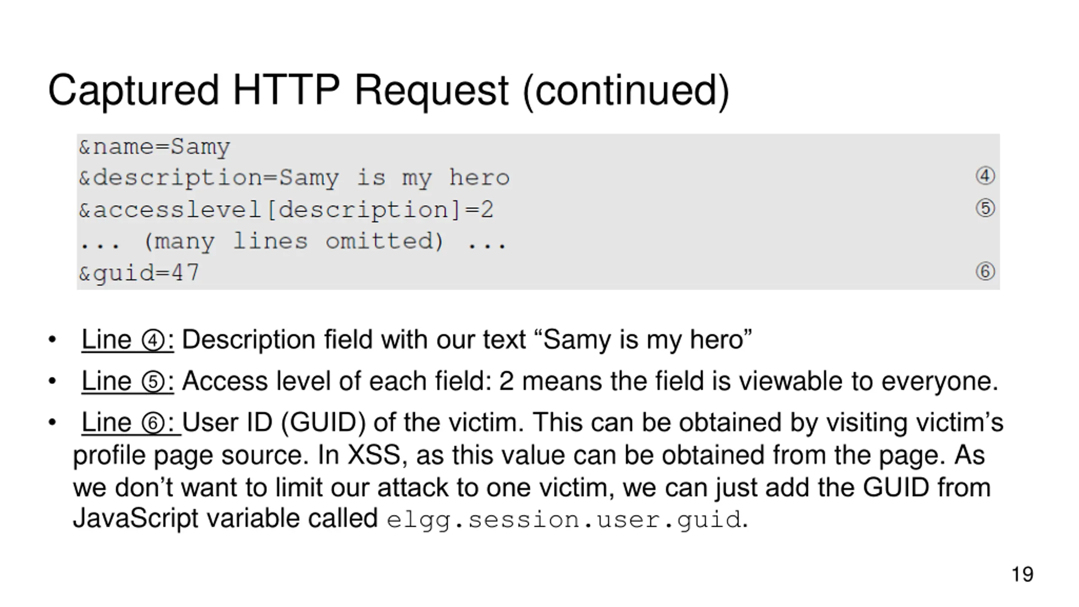Click the "&description=Samy is my hero" code line
Image resolution: width=1079 pixels, height=607 pixels.
pos(294,178)
